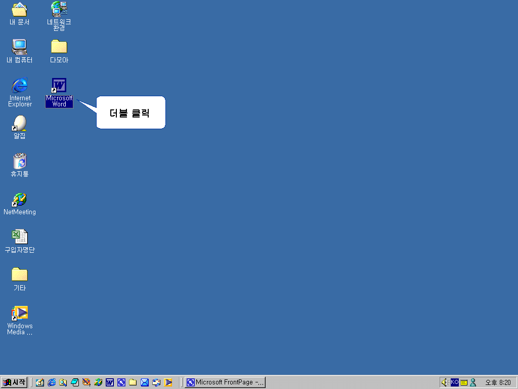Select the 내 문서 desktop icon

20,13
